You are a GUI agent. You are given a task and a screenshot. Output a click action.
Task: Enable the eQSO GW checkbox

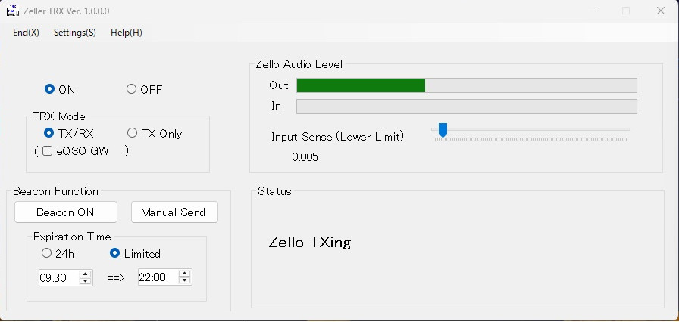pyautogui.click(x=47, y=151)
